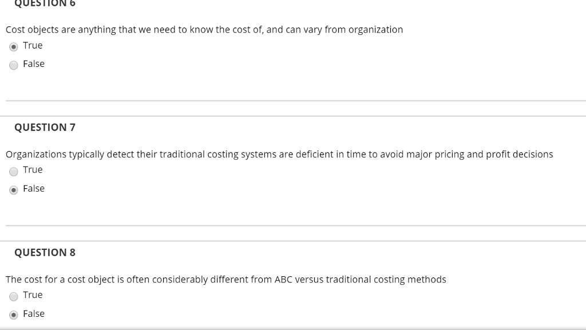586x330 pixels.
Task: Click the True label under Question 8
Action: pyautogui.click(x=33, y=295)
